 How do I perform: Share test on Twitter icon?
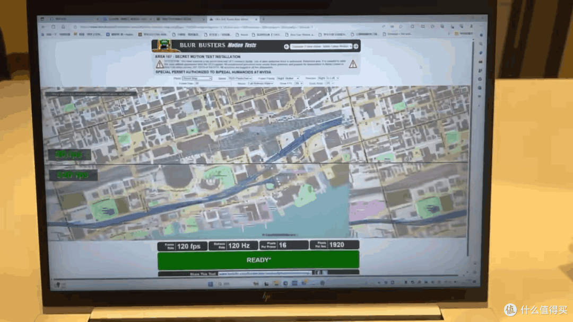pos(325,272)
